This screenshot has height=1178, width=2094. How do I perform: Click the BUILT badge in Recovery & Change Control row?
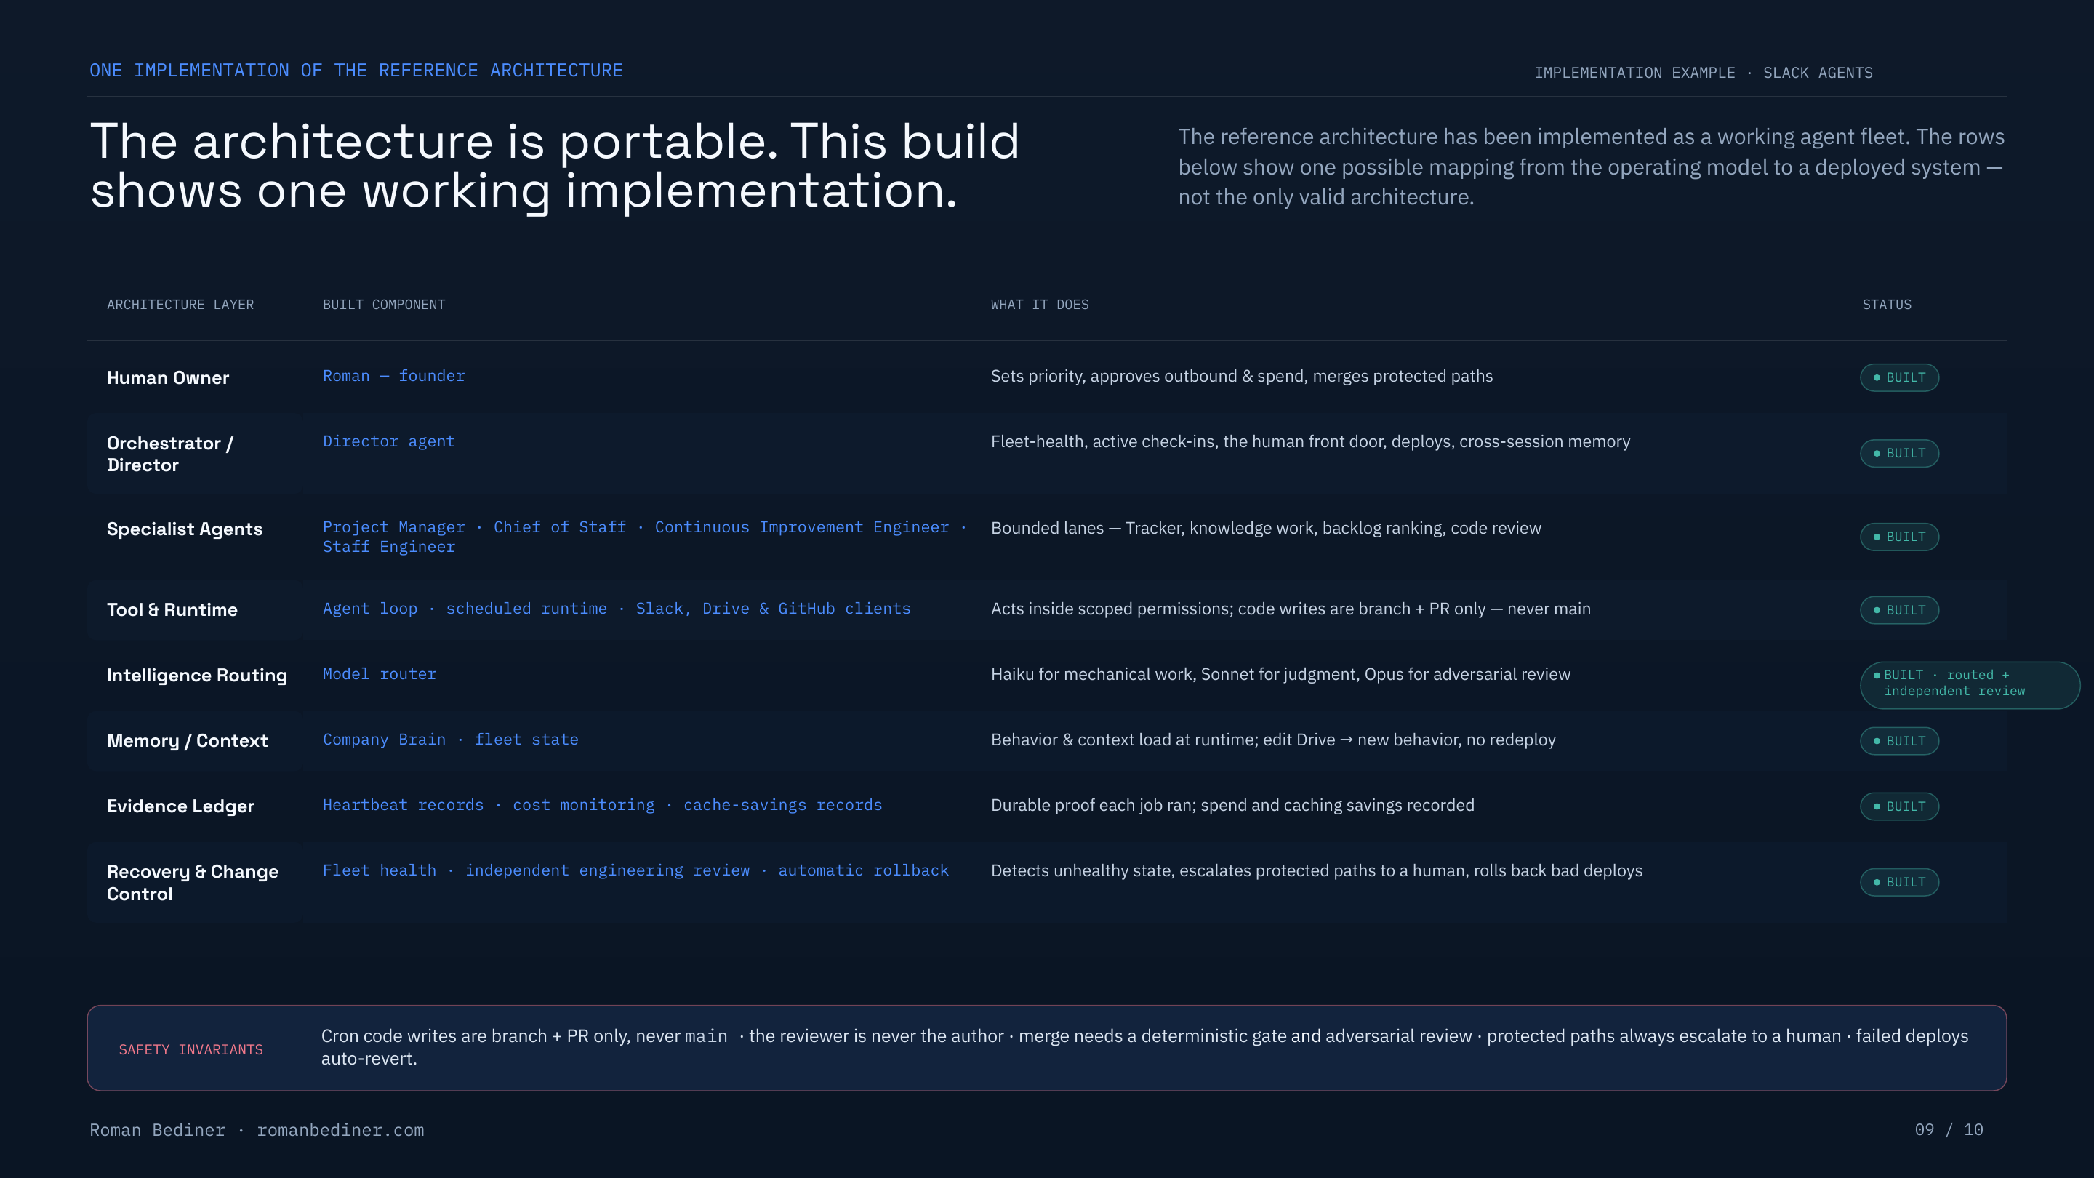pyautogui.click(x=1899, y=882)
